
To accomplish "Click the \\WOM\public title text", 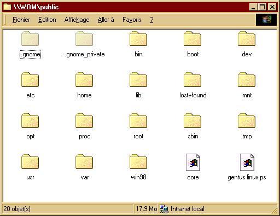I will click(x=36, y=7).
